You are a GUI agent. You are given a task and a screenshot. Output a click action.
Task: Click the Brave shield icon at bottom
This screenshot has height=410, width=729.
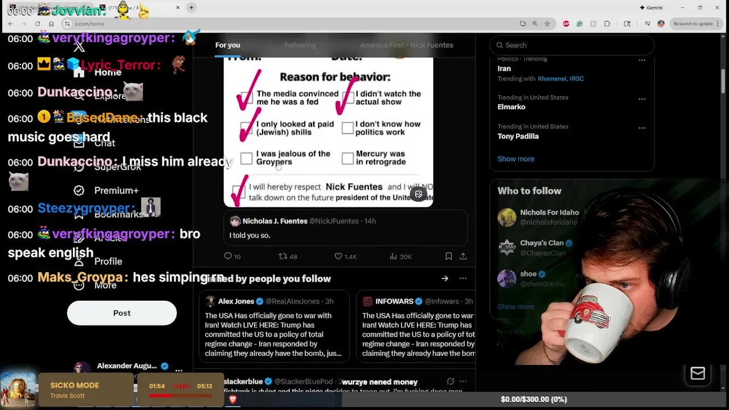[x=232, y=400]
